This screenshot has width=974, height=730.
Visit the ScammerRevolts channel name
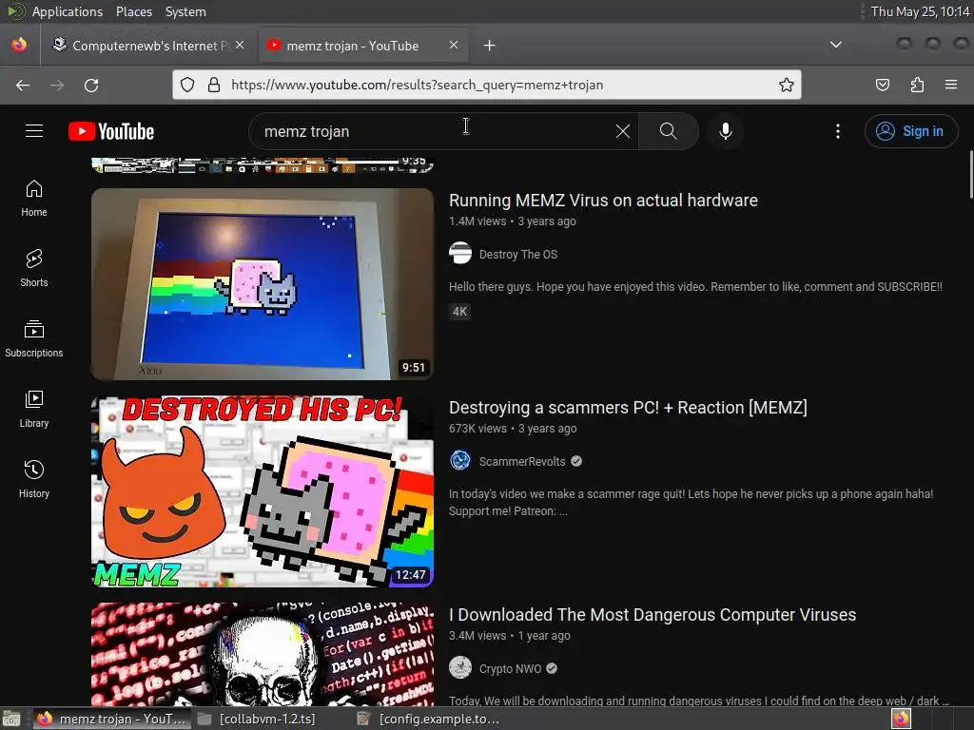click(522, 461)
